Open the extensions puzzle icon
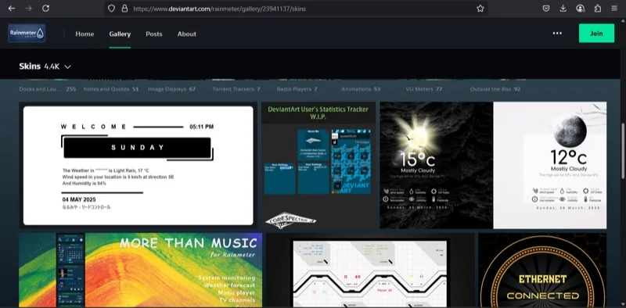This screenshot has height=308, width=626. (x=598, y=9)
